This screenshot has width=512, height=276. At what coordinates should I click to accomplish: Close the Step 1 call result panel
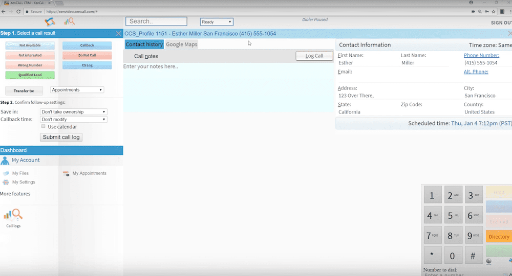[x=119, y=33]
